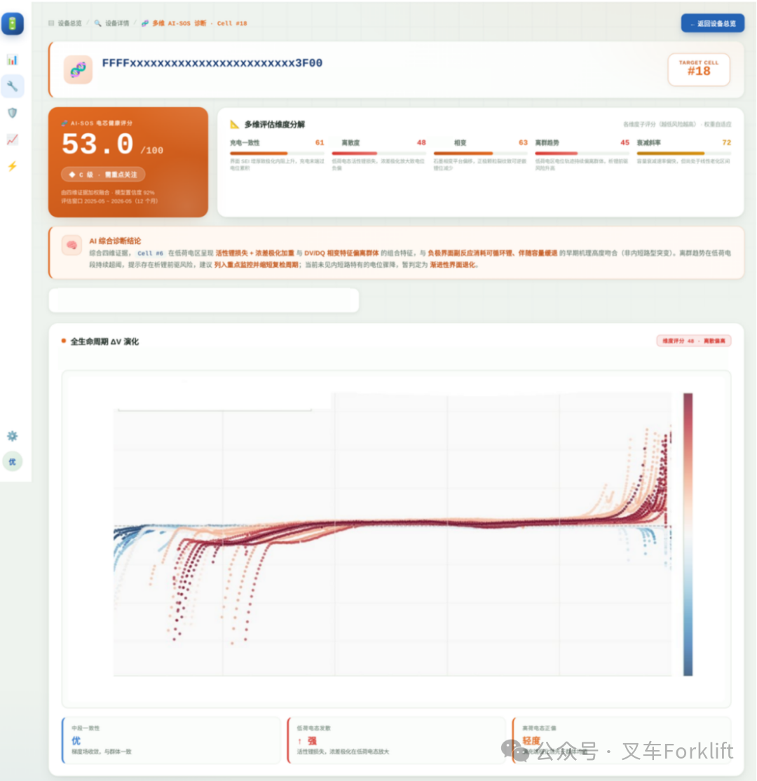Click the 维度评分 48 离散偏高 tag

[694, 341]
